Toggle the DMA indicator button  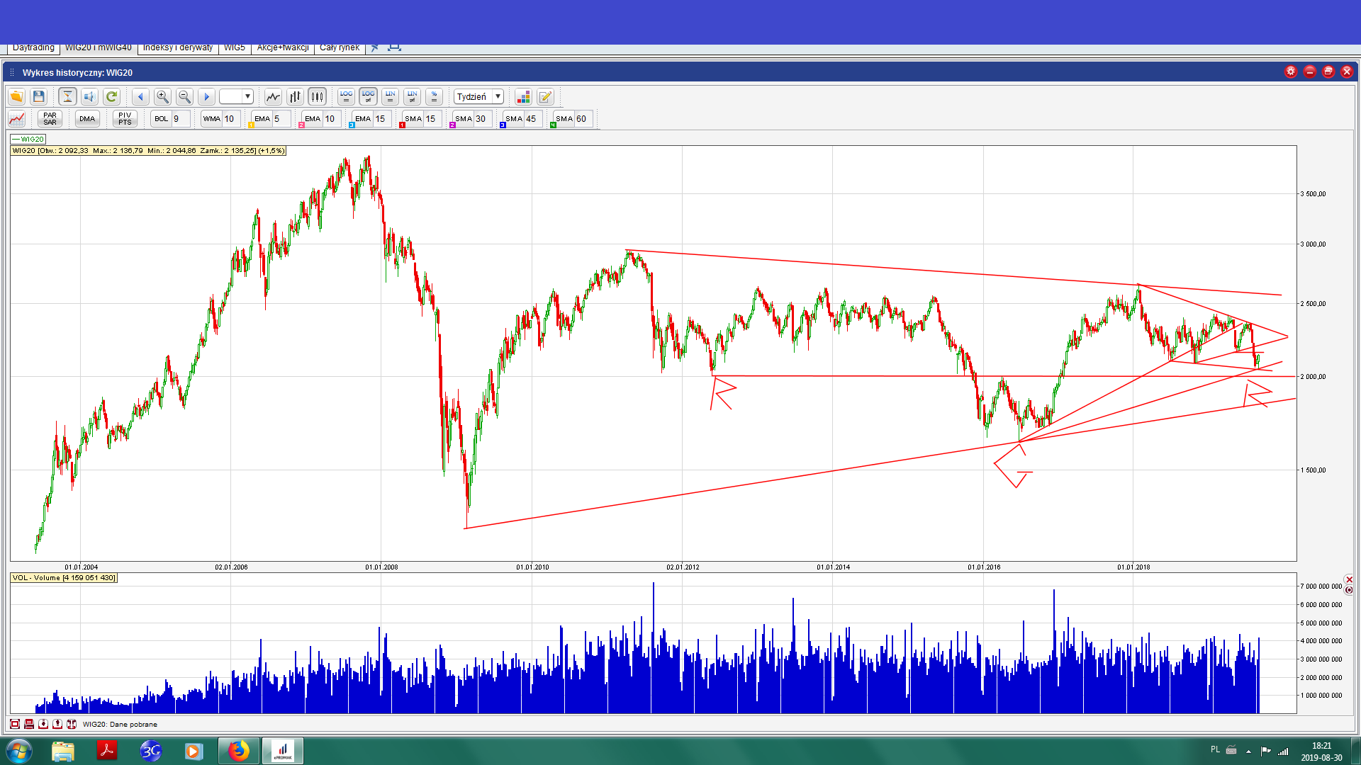click(87, 119)
